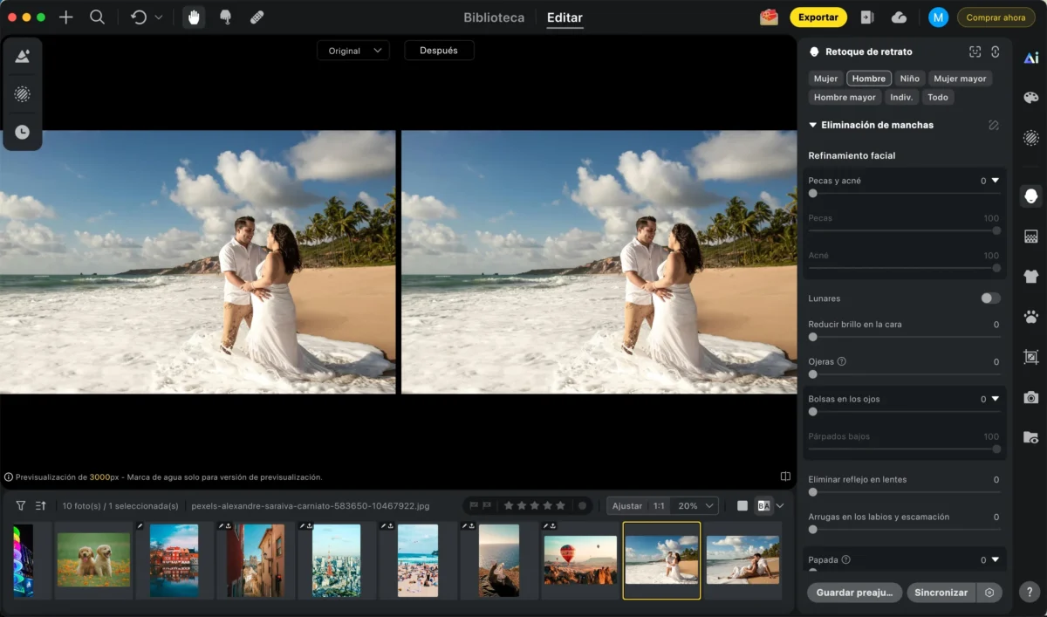Toggle the Lunares switch
The image size is (1047, 617).
coord(990,298)
